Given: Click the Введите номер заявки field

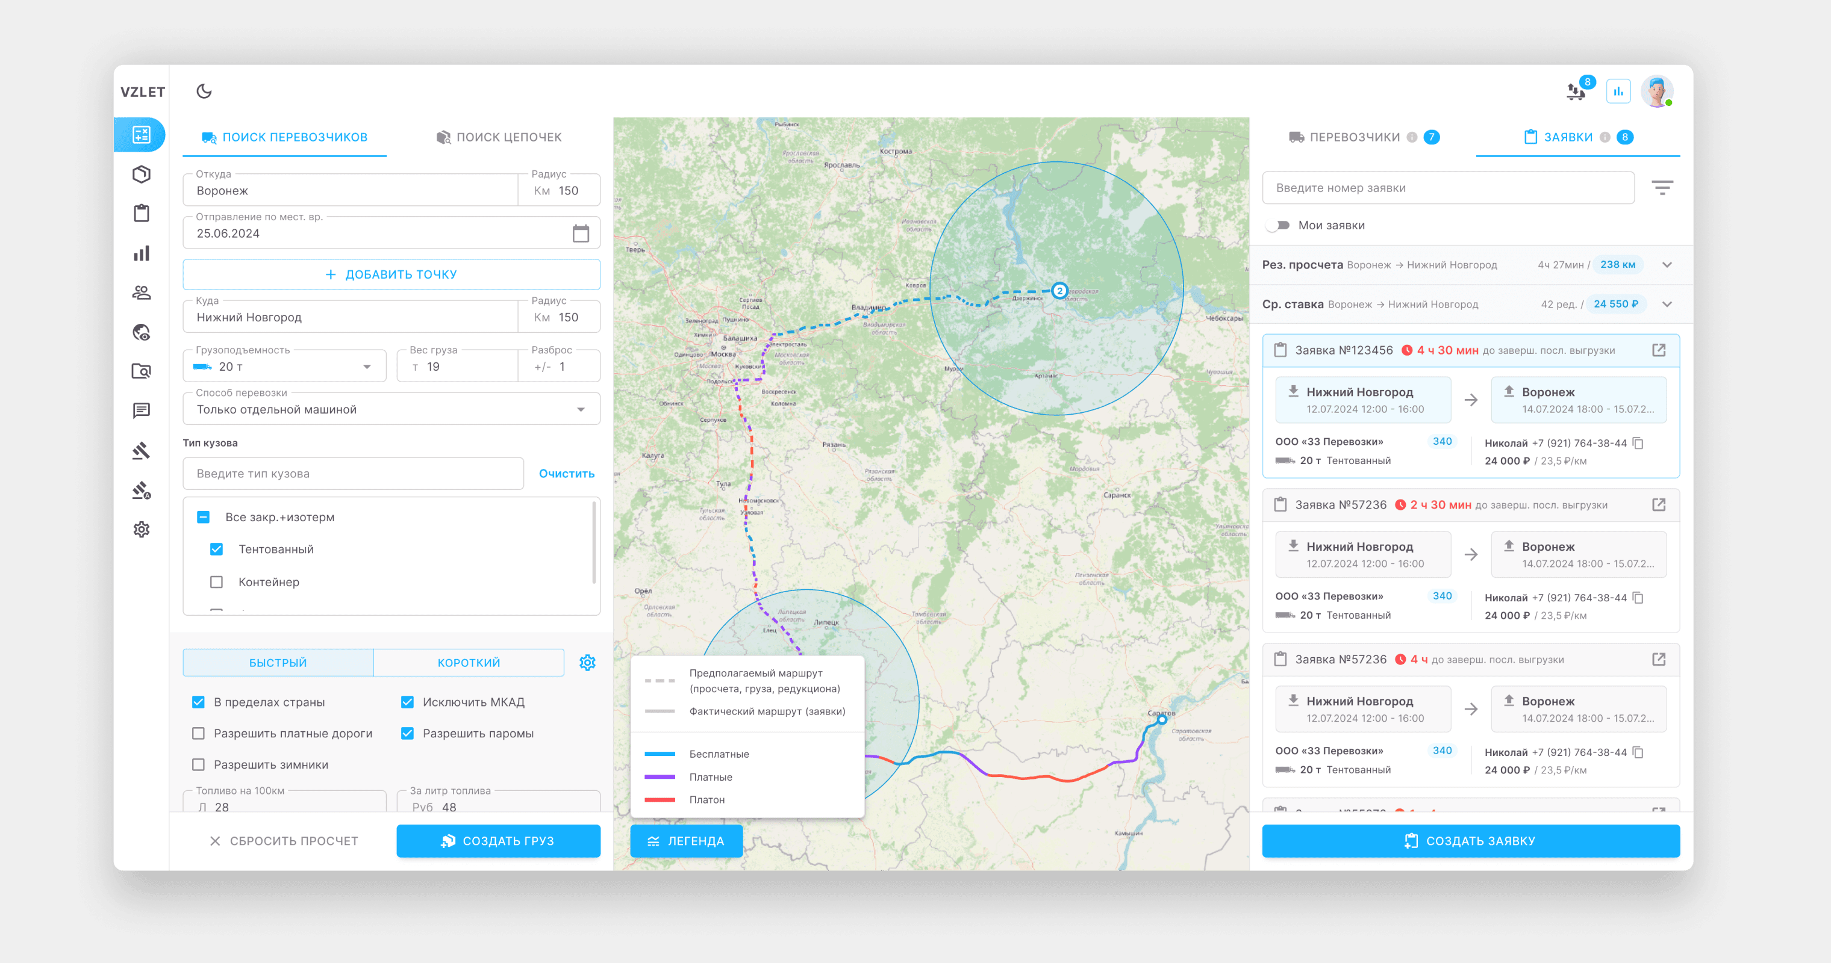Looking at the screenshot, I should 1447,188.
